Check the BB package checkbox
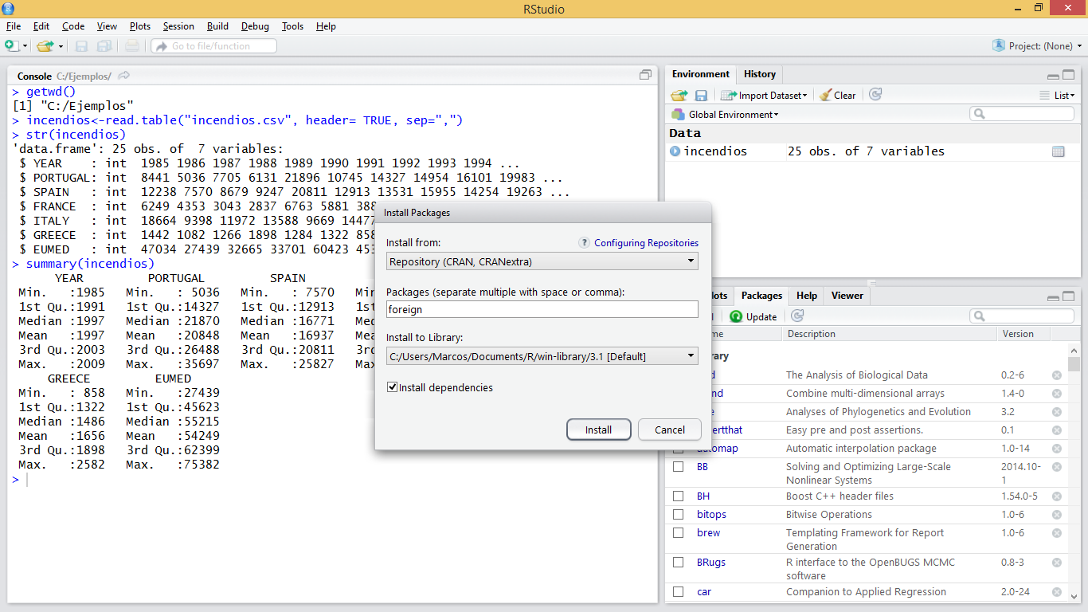The height and width of the screenshot is (612, 1088). pos(679,467)
